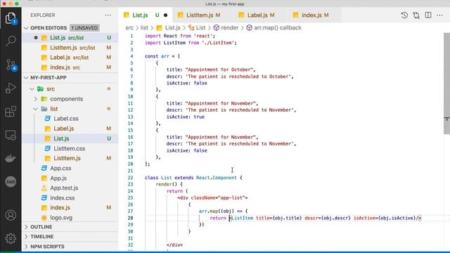
Task: Open Explorer views and more actions ellipsis
Action: tap(108, 15)
